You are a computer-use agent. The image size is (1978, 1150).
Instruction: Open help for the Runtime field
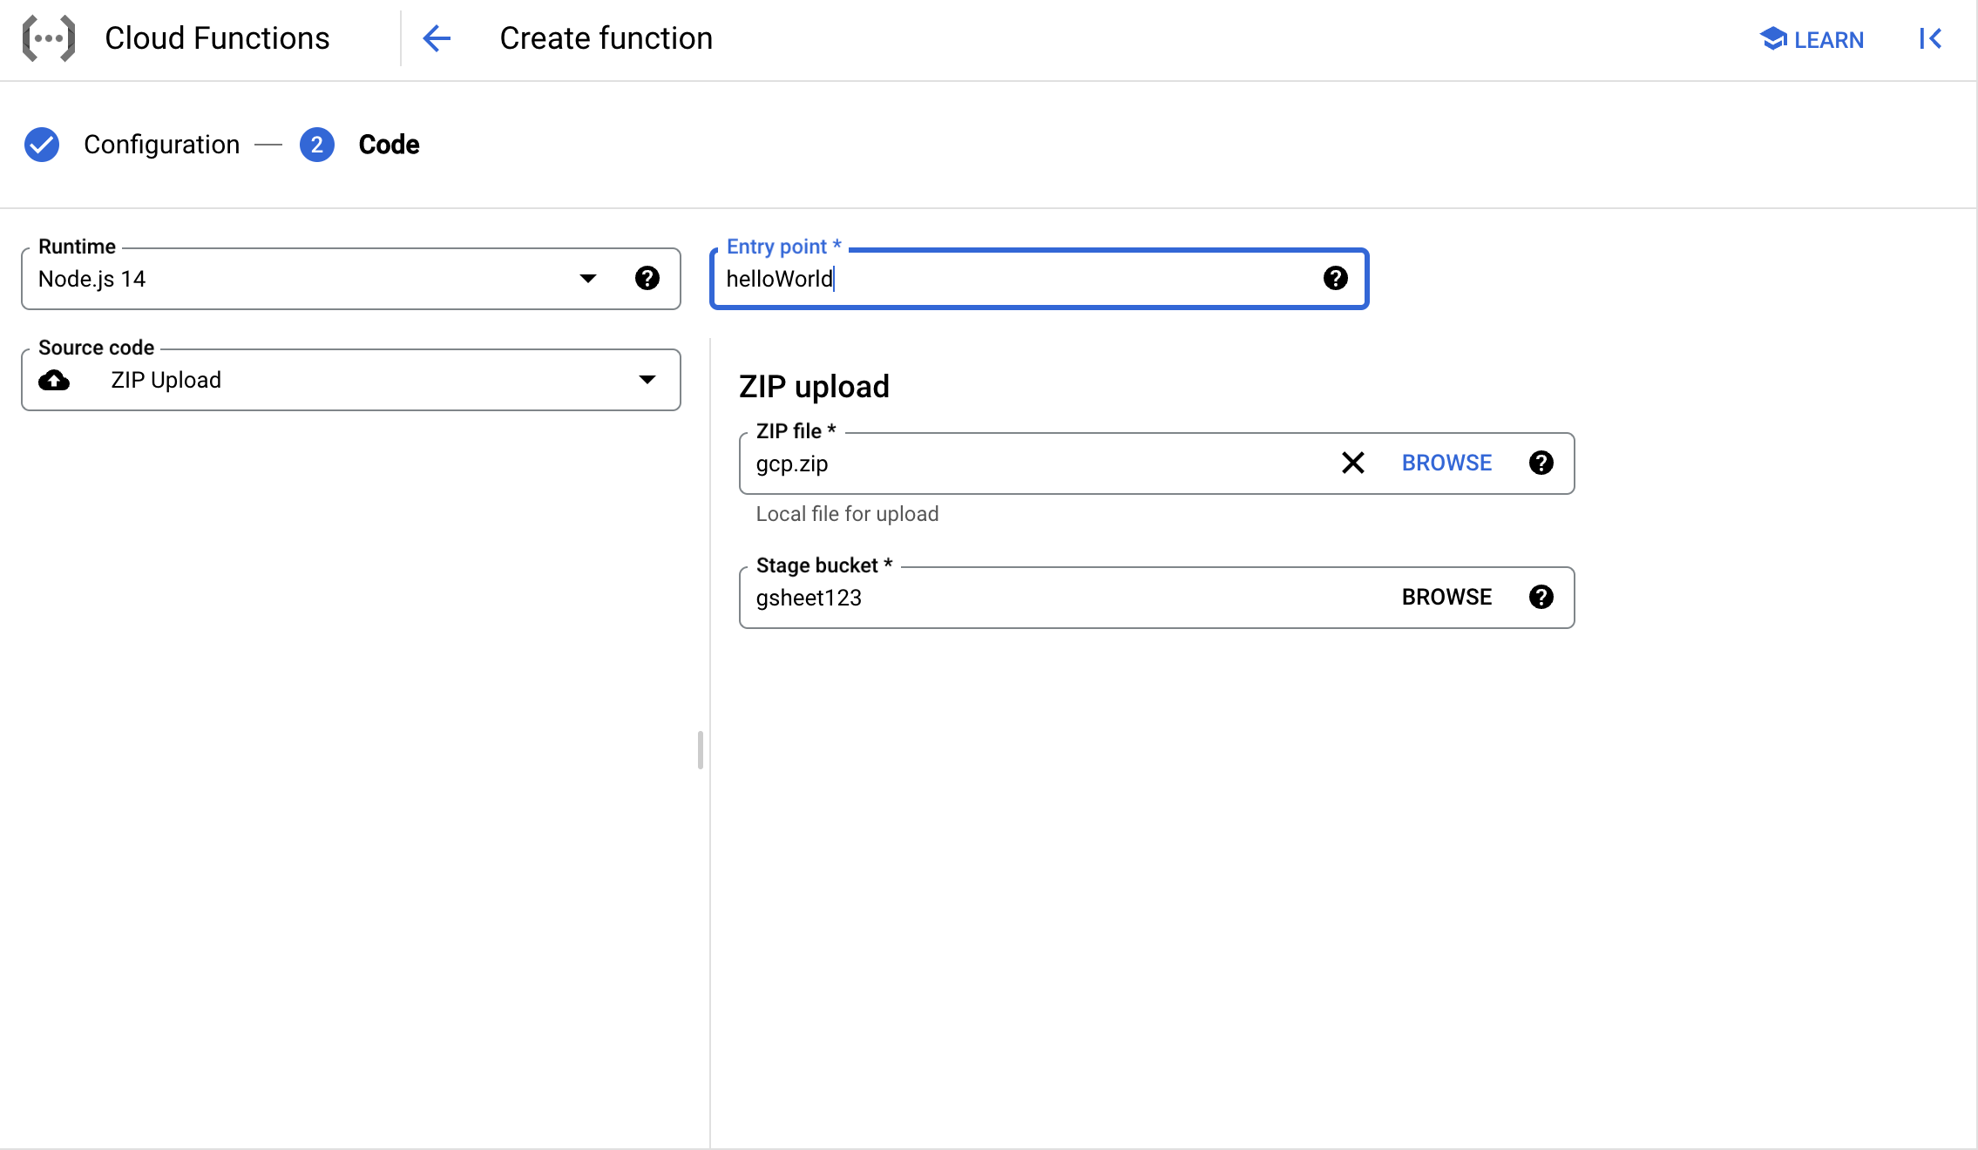click(647, 278)
